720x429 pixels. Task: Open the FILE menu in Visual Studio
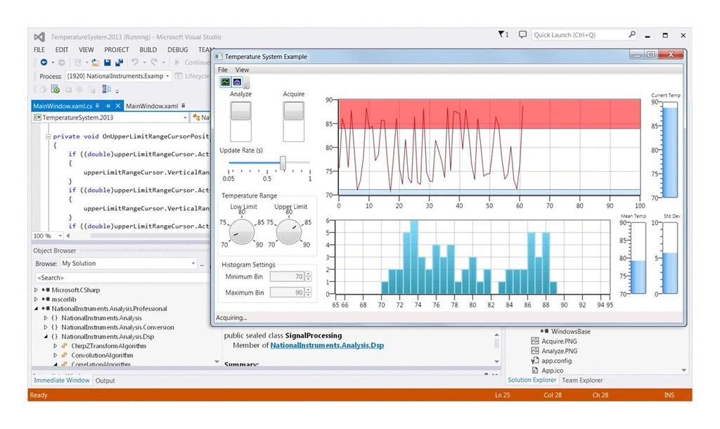[39, 50]
